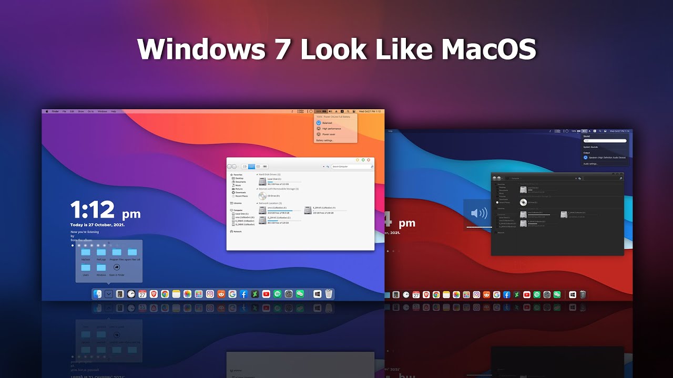Open the PerfLogs folder in stack
This screenshot has width=673, height=378.
coord(101,254)
